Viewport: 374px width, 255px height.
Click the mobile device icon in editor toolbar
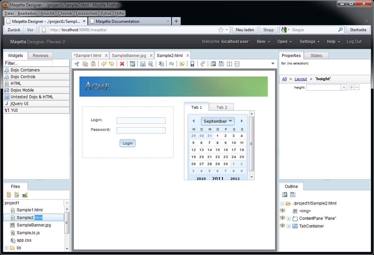coord(192,64)
